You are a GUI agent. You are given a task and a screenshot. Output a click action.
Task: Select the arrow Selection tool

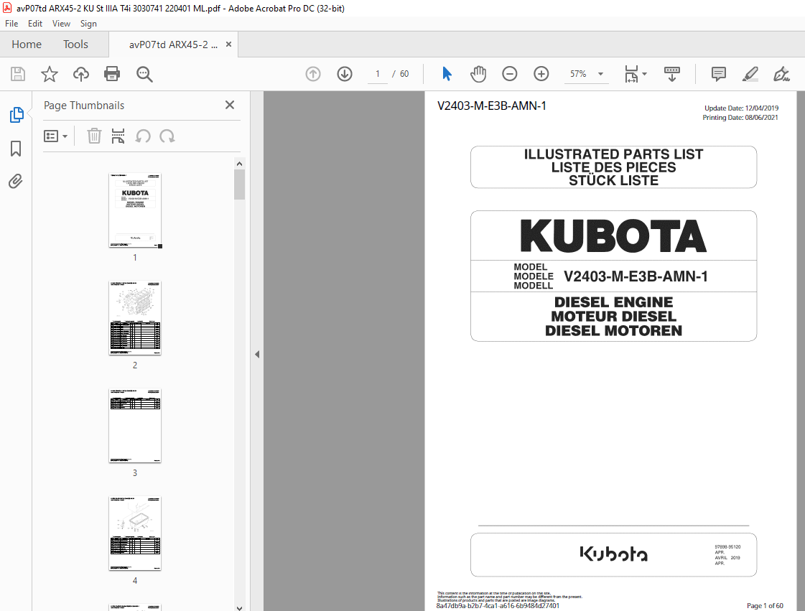tap(447, 74)
